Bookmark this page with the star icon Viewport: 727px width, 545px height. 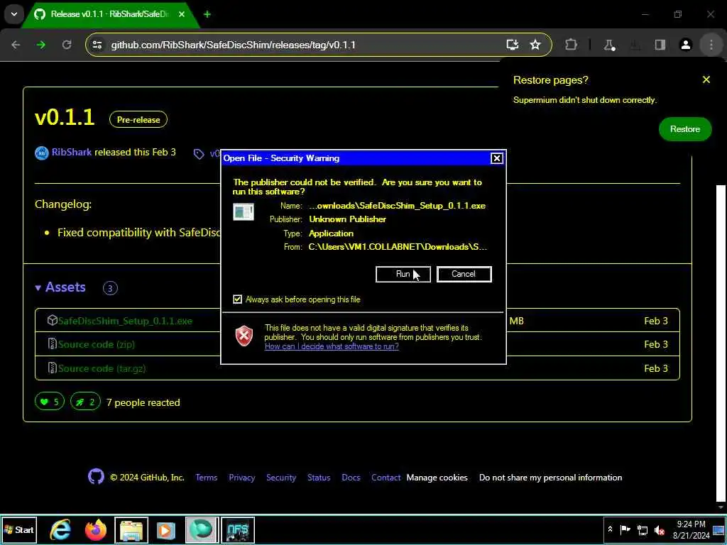pos(535,45)
